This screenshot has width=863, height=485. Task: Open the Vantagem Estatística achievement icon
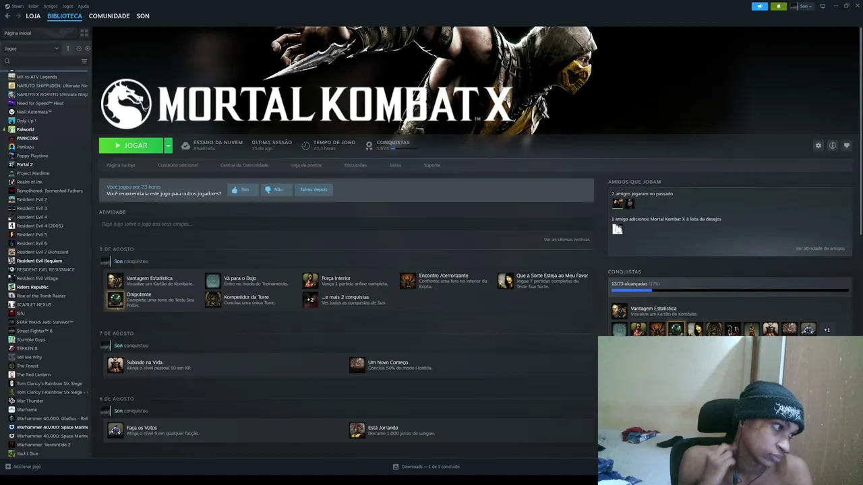(x=115, y=281)
